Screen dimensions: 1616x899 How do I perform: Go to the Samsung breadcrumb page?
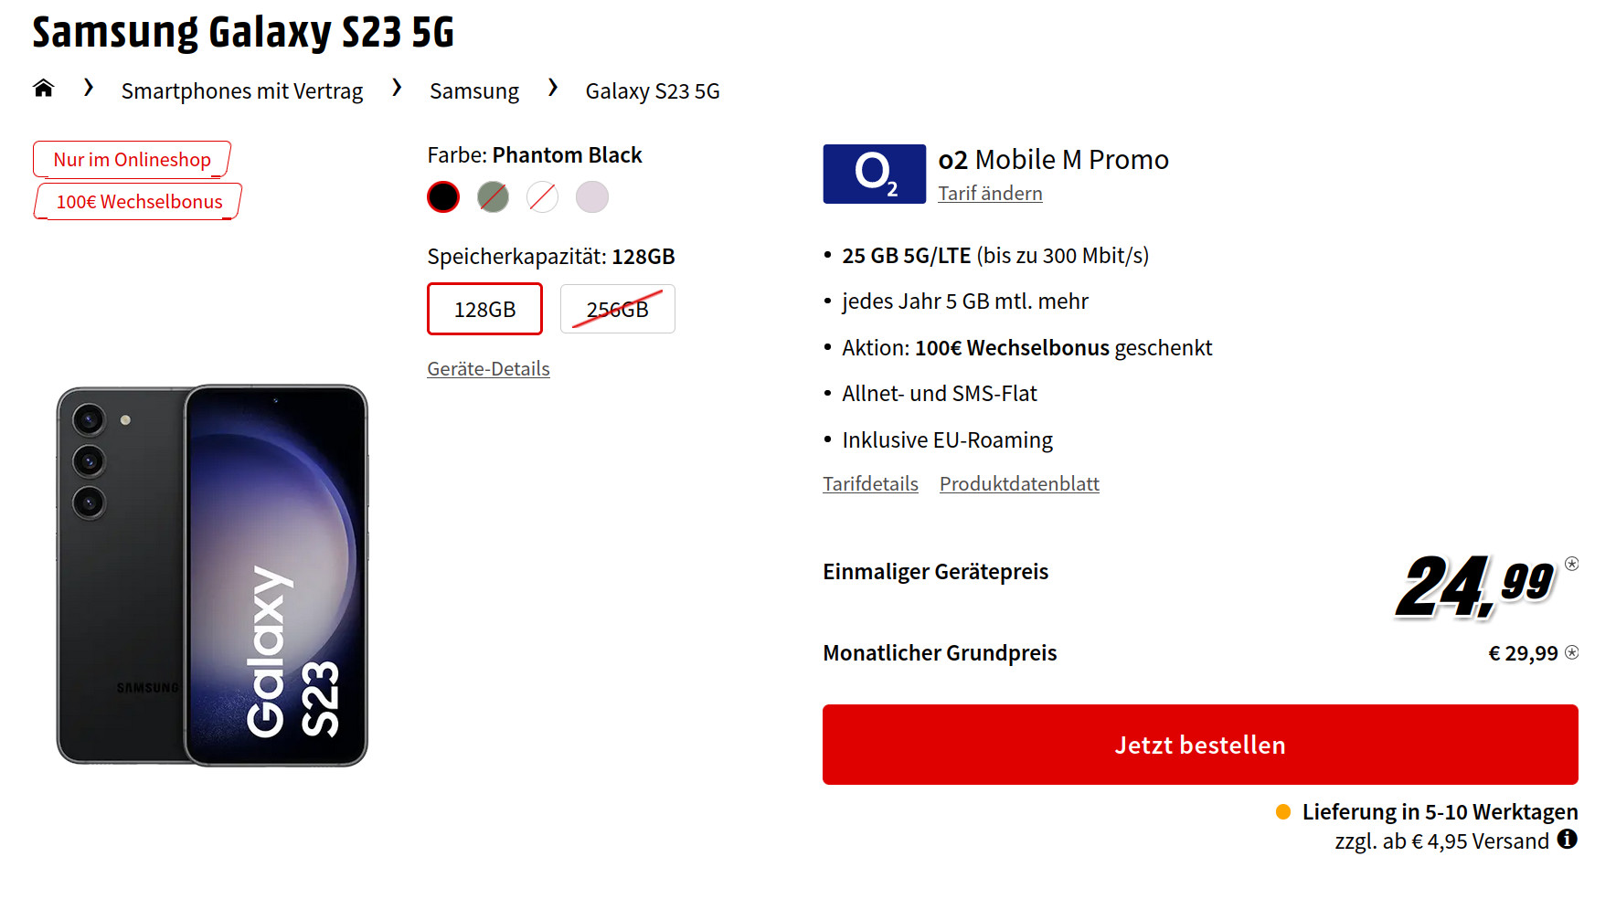click(473, 91)
